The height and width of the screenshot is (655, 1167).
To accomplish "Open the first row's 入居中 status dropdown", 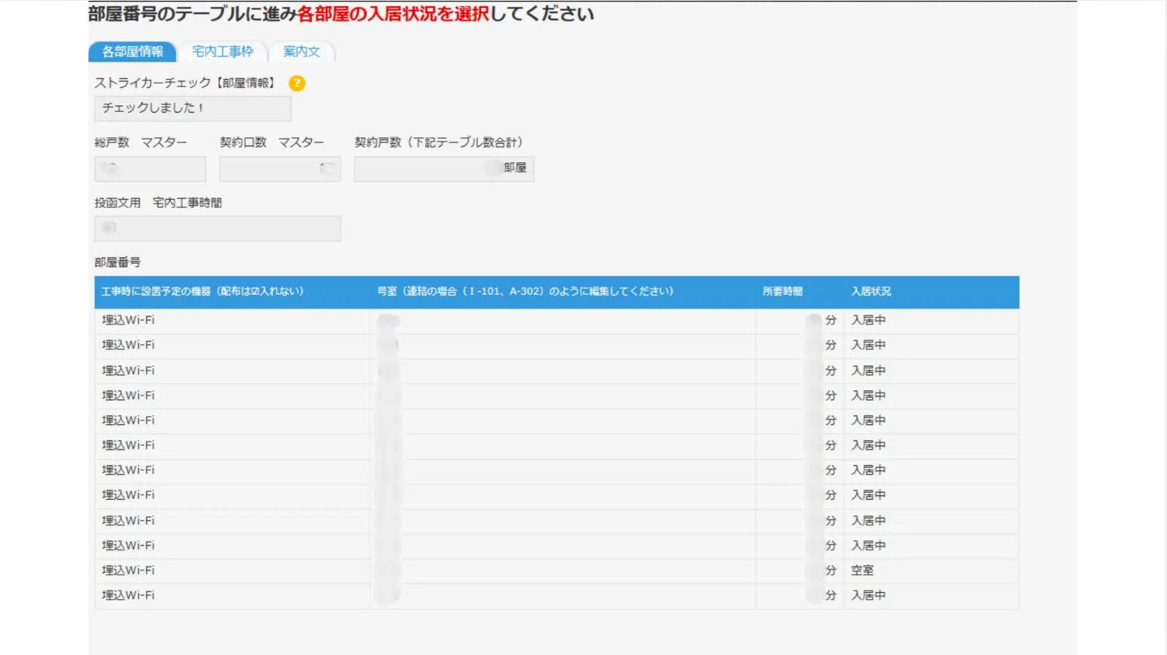I will click(868, 321).
